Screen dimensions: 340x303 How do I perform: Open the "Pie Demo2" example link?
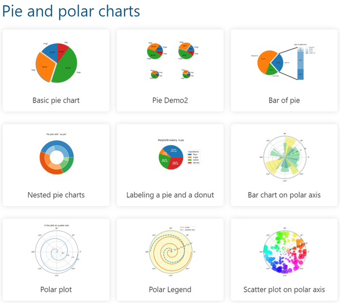(170, 100)
